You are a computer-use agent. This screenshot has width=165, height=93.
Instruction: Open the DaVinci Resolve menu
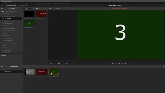[x=5, y=3]
